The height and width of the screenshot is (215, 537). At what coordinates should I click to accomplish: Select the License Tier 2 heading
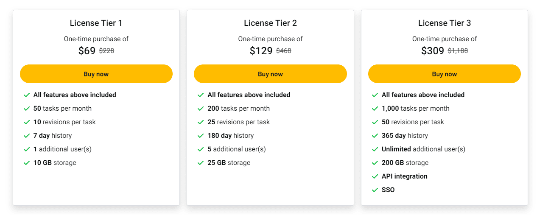pos(270,23)
